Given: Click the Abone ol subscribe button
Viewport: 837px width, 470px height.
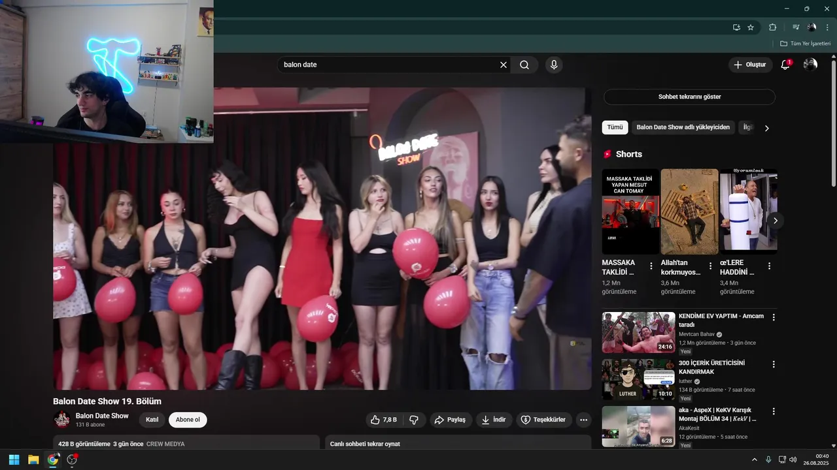Looking at the screenshot, I should tap(188, 420).
